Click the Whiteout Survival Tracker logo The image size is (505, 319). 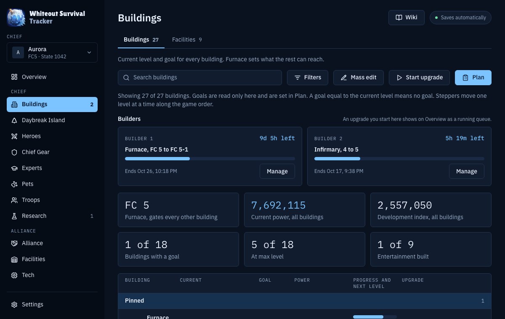(x=16, y=17)
